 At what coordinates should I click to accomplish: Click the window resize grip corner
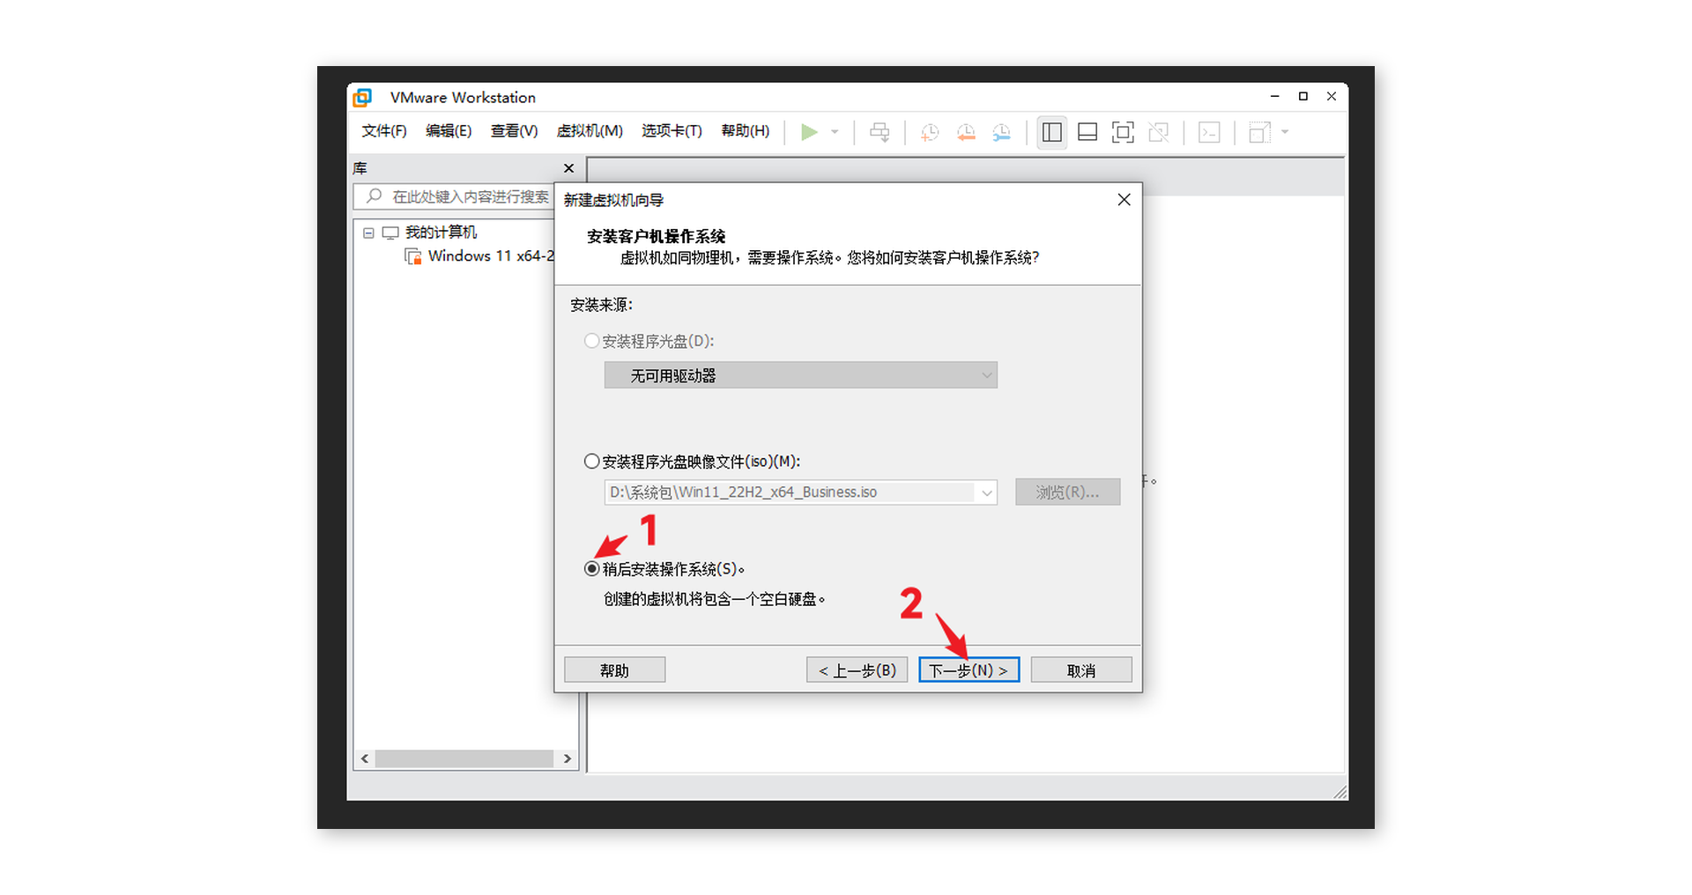click(1340, 792)
